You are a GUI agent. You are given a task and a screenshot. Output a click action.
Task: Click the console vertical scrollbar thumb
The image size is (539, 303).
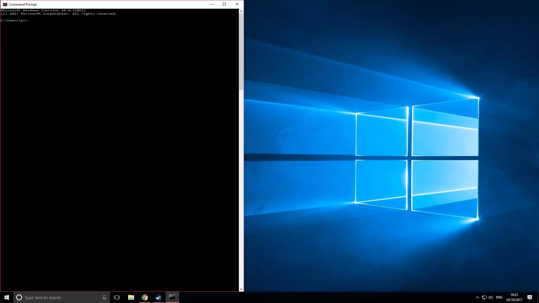coord(241,52)
